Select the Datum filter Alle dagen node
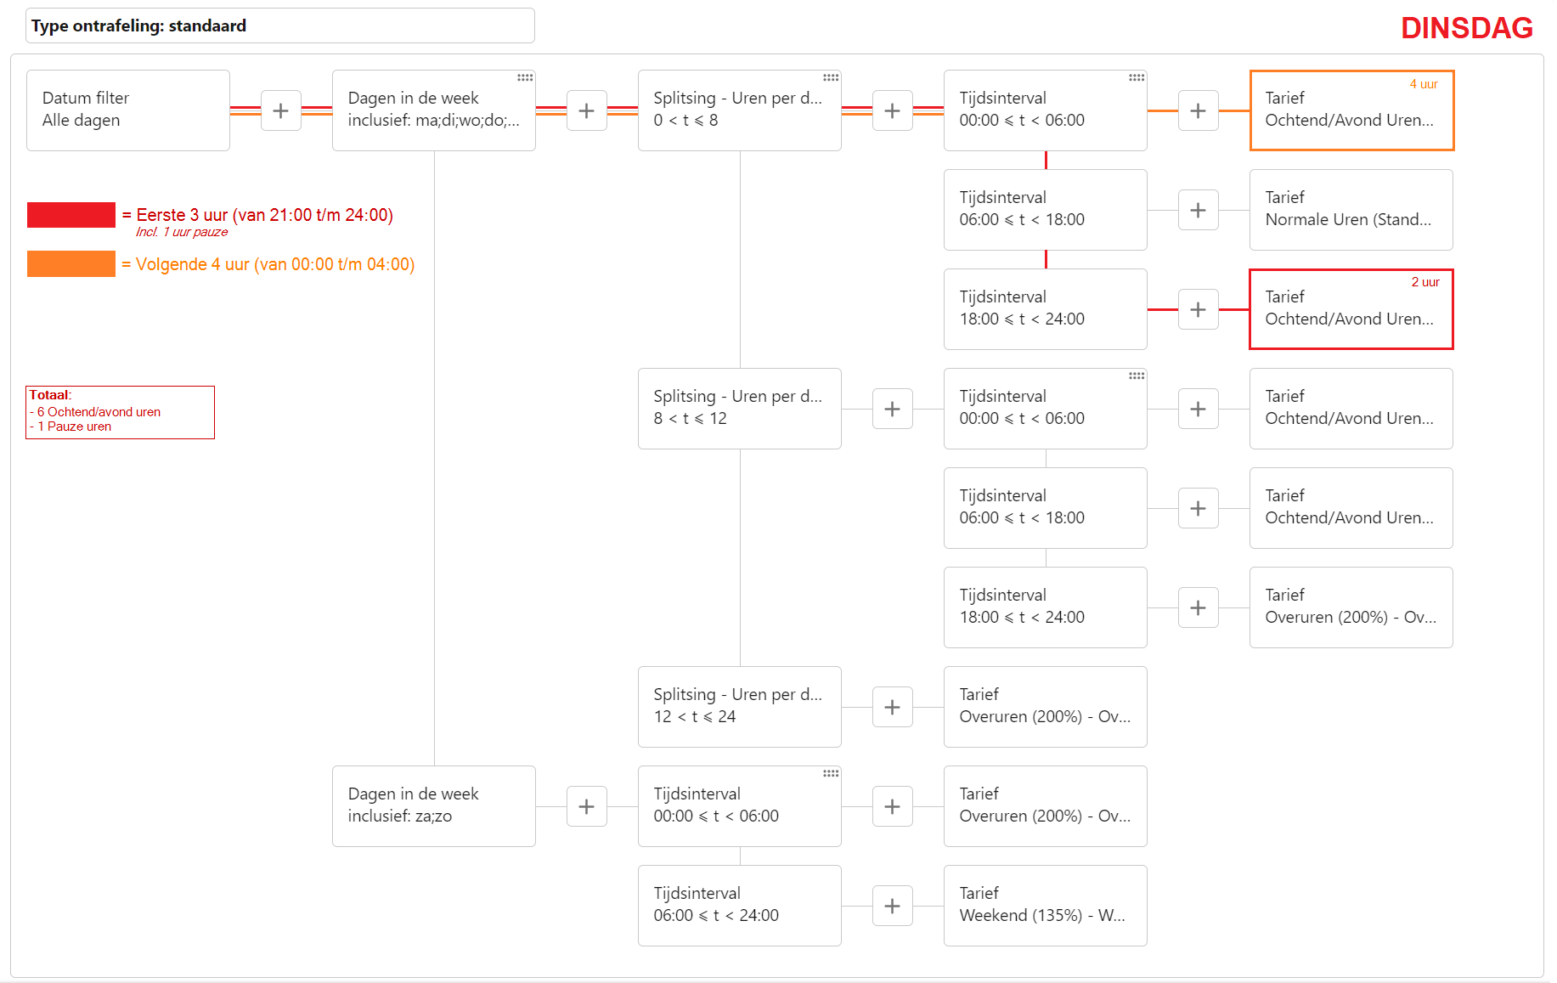 click(127, 110)
